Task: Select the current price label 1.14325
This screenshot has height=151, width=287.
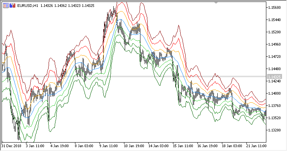Action: pos(274,77)
